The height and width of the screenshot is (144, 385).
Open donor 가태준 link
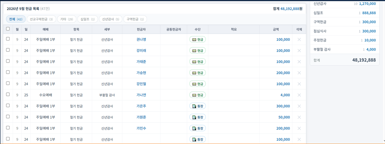click(x=141, y=62)
